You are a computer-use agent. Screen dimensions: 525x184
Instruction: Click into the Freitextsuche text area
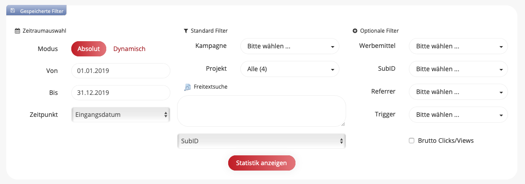(261, 111)
